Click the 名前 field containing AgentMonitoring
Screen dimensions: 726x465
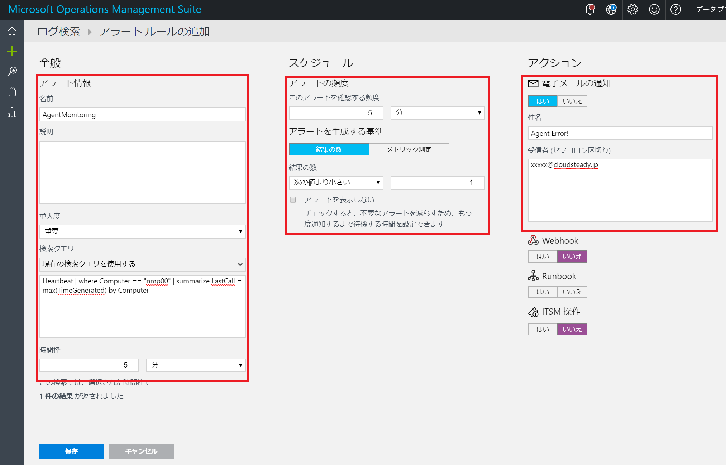coord(142,114)
